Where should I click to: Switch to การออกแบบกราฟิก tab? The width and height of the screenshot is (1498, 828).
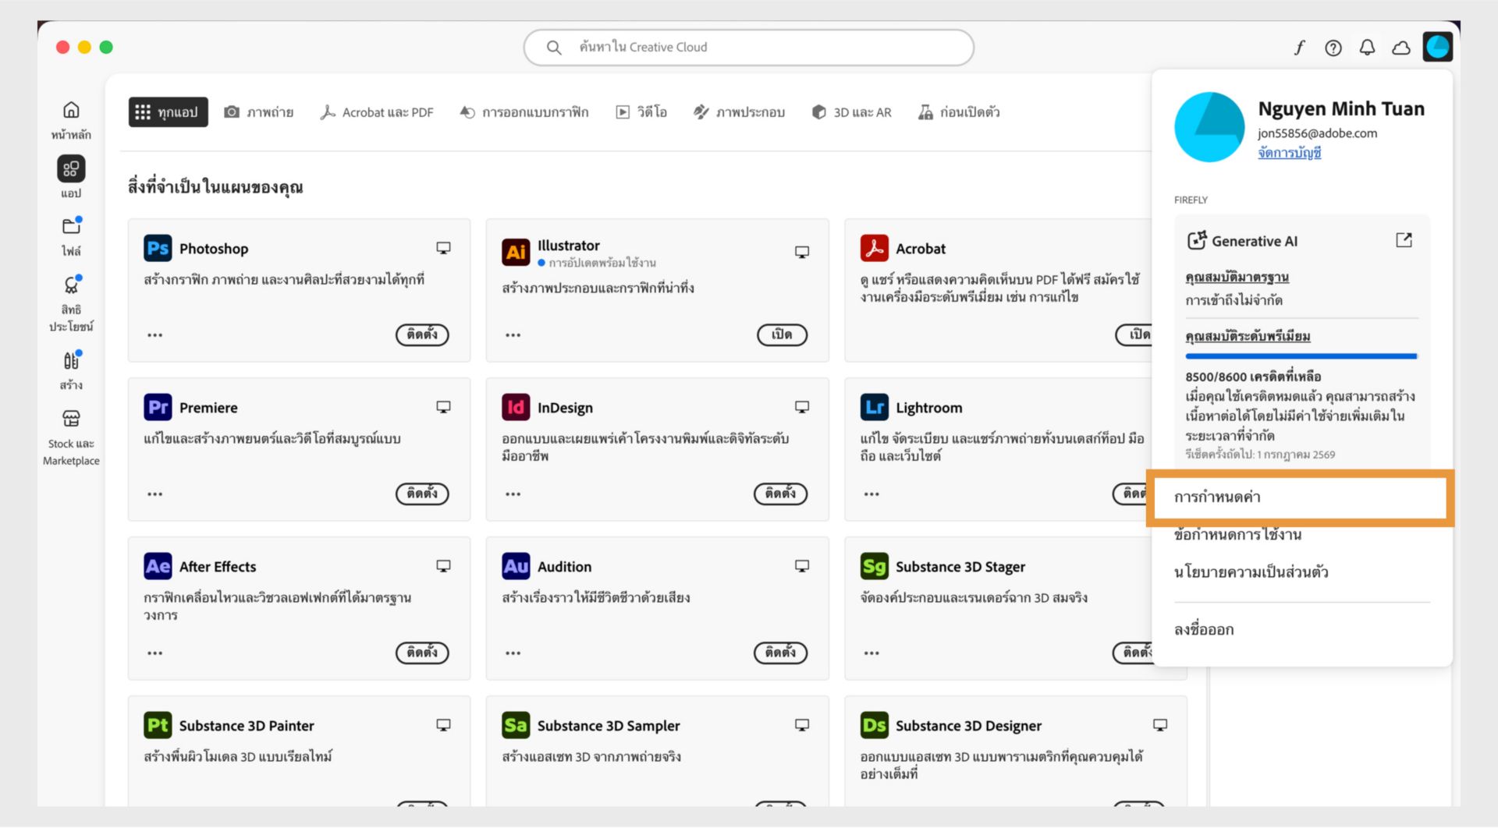click(x=524, y=112)
